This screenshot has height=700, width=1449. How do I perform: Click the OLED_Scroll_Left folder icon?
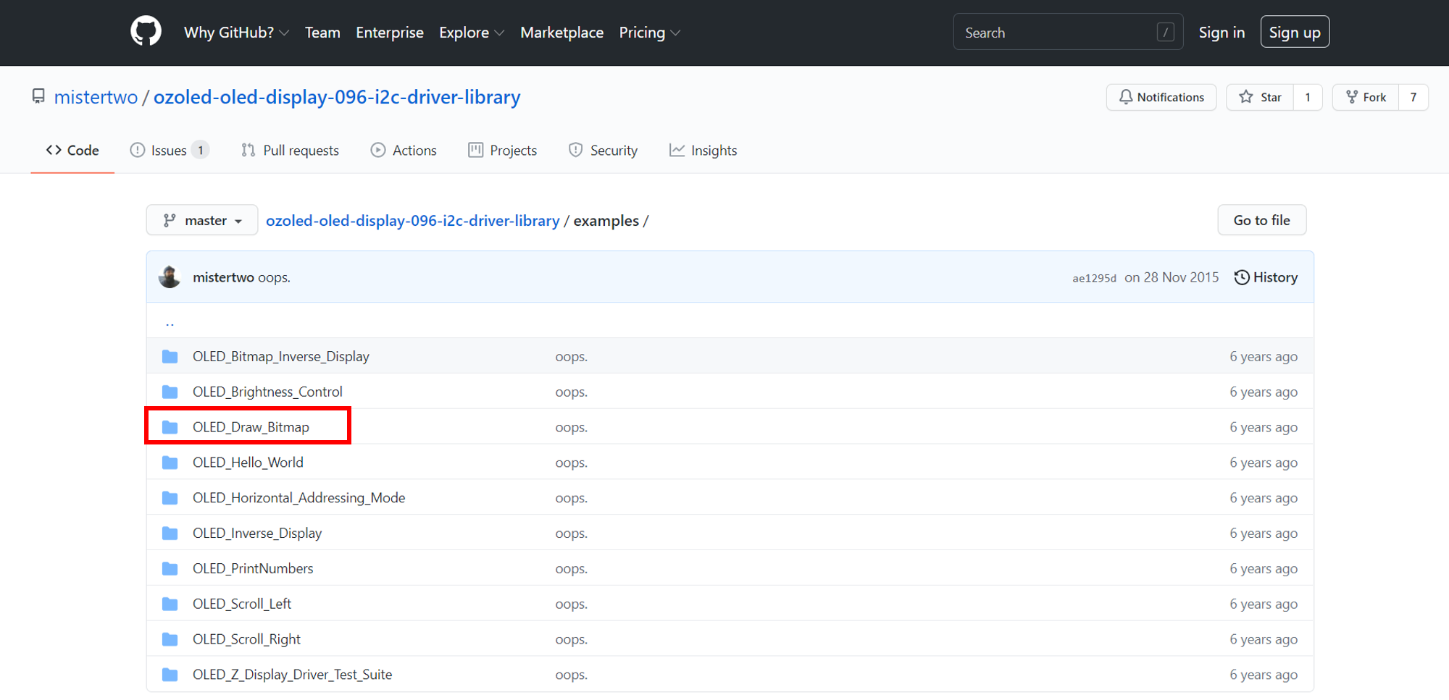click(x=170, y=604)
